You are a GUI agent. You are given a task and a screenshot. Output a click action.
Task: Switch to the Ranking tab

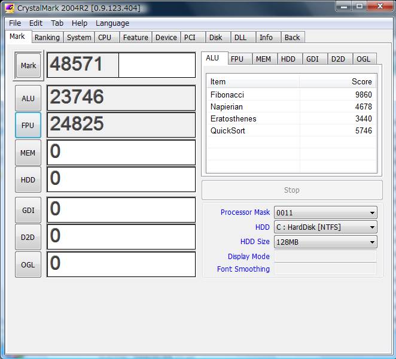(47, 37)
